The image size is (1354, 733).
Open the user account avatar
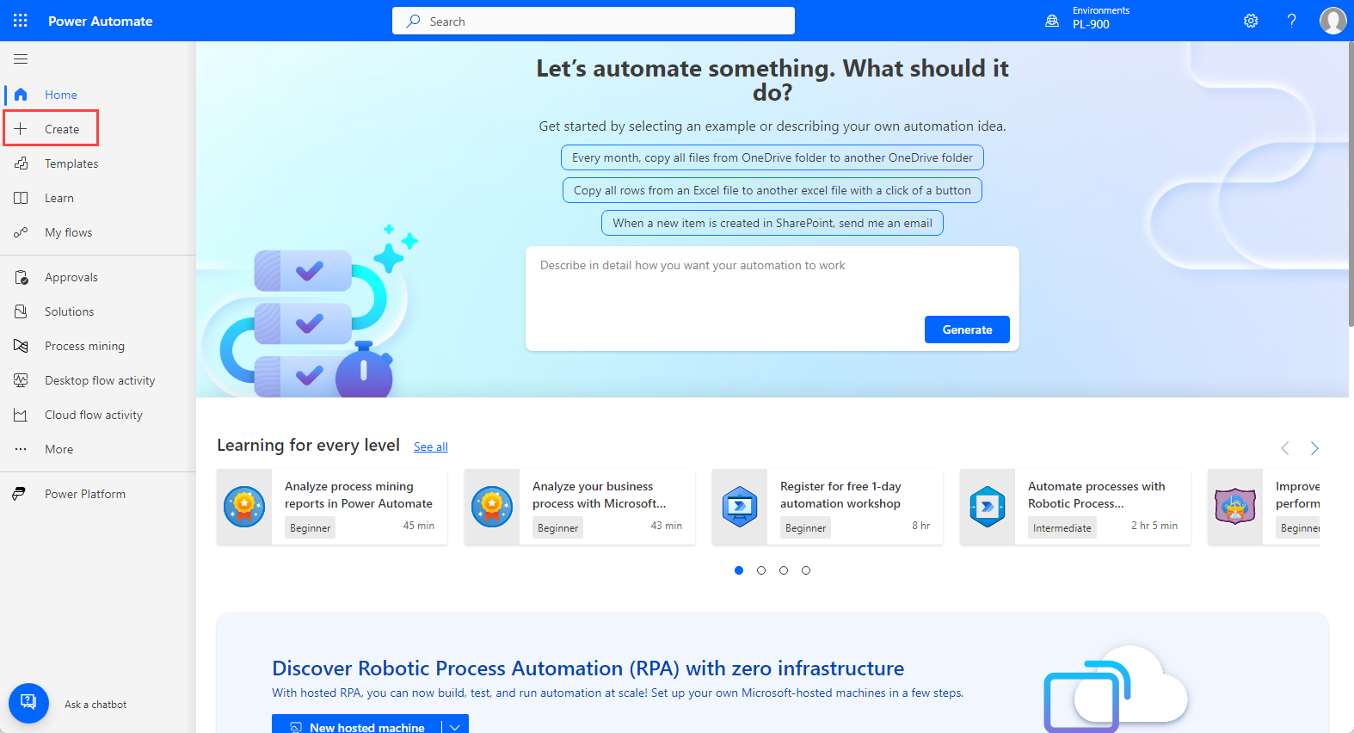coord(1332,21)
